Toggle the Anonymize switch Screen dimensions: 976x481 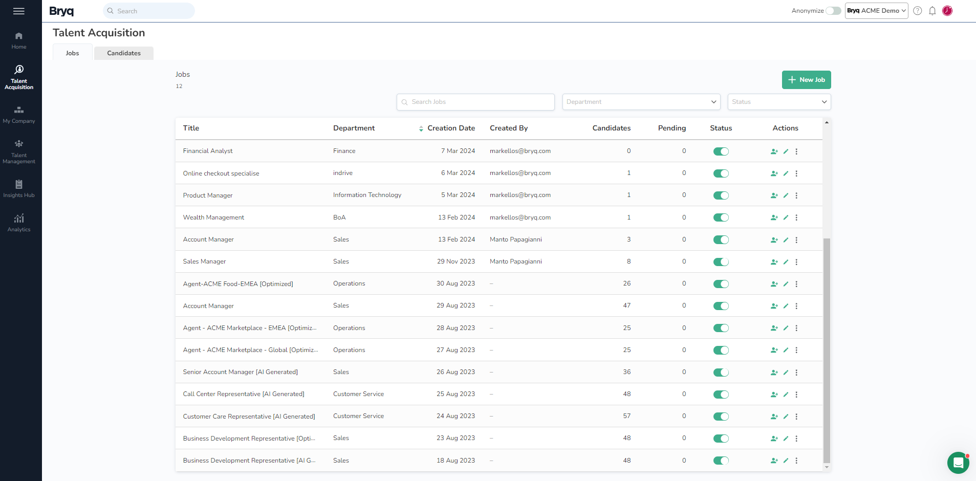[x=833, y=11]
